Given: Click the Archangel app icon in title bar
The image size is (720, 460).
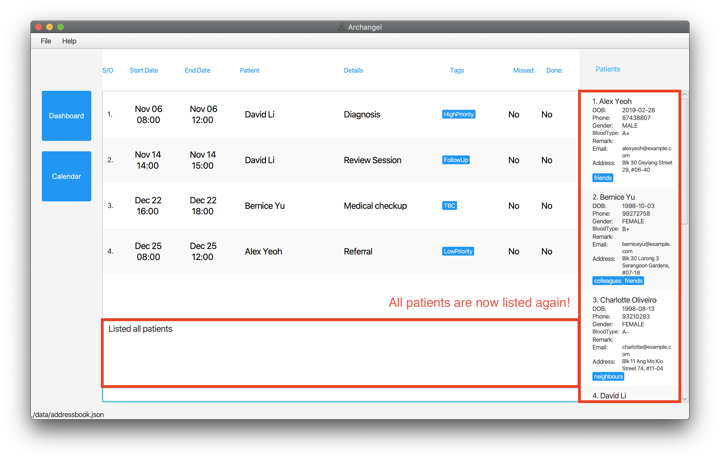Looking at the screenshot, I should coord(341,27).
